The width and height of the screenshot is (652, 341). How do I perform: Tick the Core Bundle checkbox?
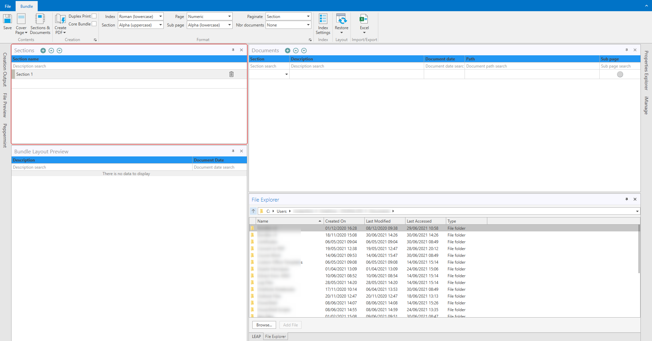tap(94, 24)
